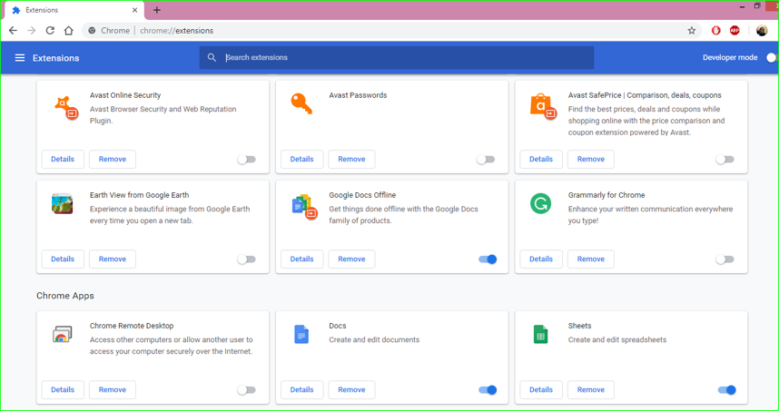This screenshot has height=411, width=779.
Task: Open the Extensions hamburger main menu
Action: tap(19, 58)
